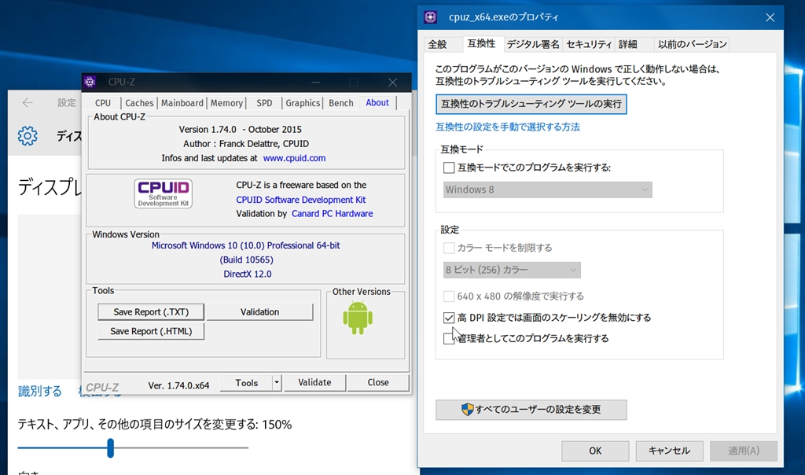Open the 8 ビット (256) カラー dropdown
This screenshot has height=475, width=805.
[512, 270]
